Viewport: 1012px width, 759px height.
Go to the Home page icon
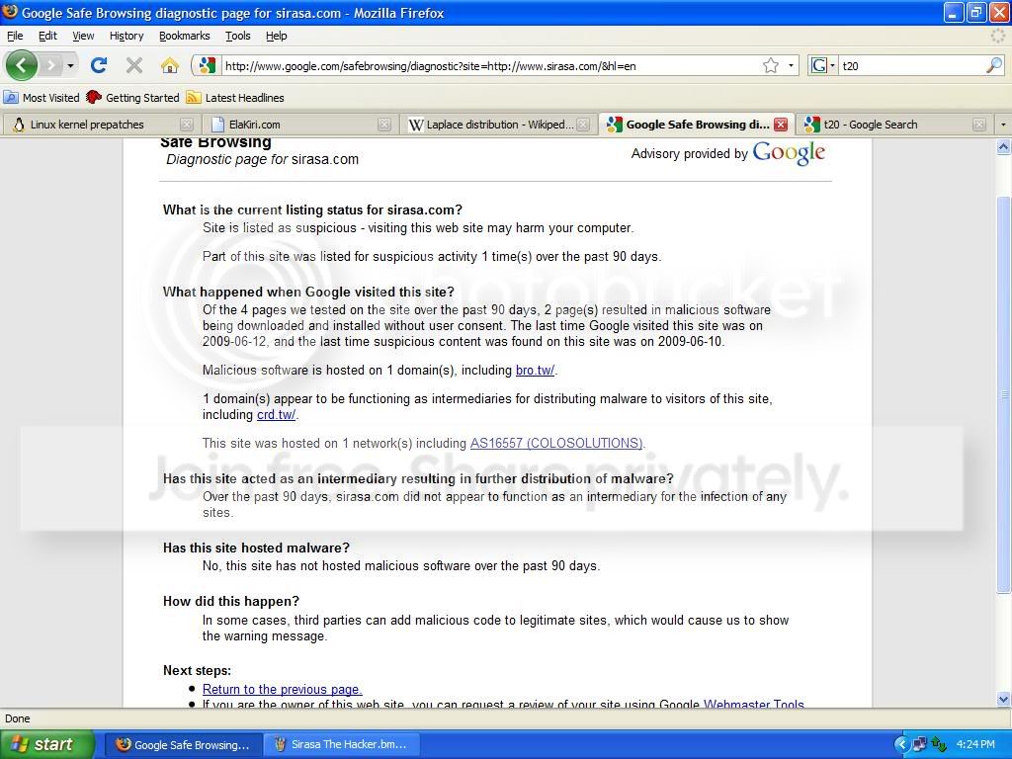coord(169,65)
